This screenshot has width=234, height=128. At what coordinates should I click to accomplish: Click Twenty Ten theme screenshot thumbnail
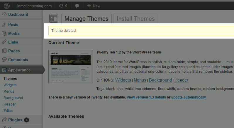tap(71, 67)
